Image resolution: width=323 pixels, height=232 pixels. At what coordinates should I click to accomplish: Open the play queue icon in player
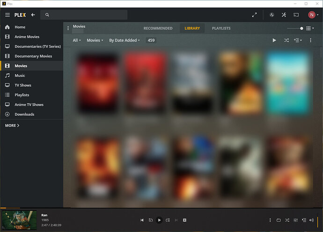click(x=304, y=220)
